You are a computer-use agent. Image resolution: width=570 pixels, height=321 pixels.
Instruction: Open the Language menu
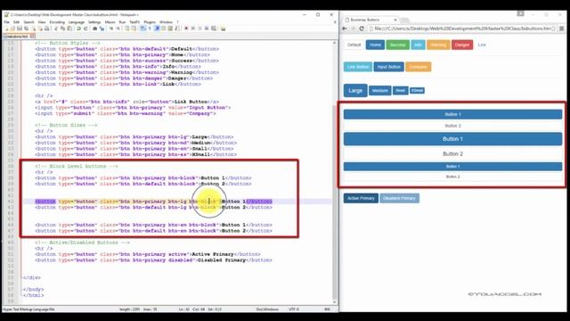(x=77, y=22)
